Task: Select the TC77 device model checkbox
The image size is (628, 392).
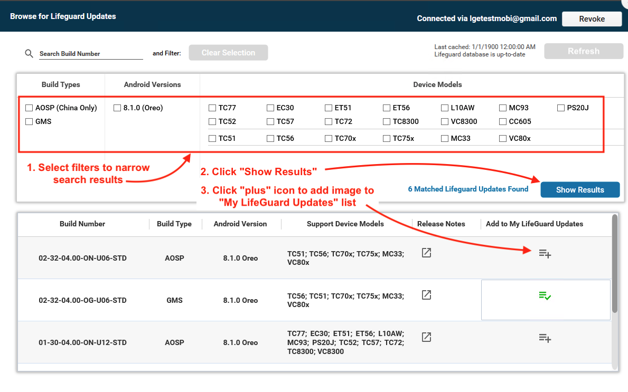Action: point(212,108)
